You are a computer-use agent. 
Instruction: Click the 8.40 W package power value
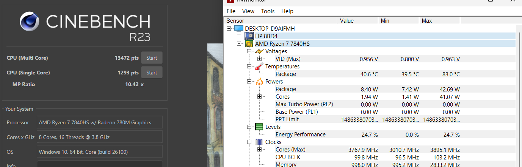(x=369, y=89)
